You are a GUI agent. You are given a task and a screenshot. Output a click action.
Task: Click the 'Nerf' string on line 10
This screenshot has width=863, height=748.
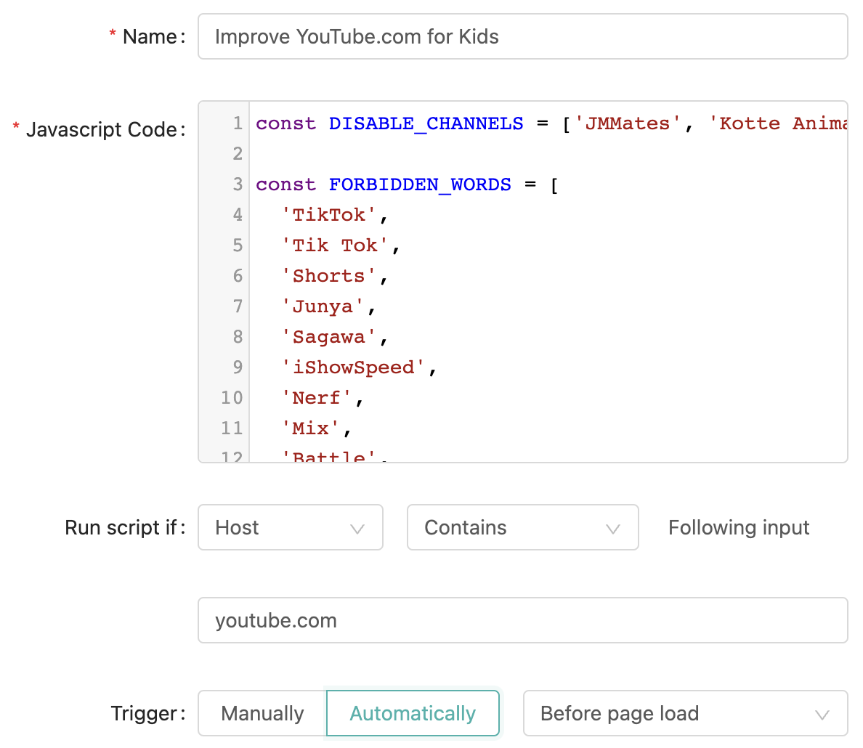point(317,398)
